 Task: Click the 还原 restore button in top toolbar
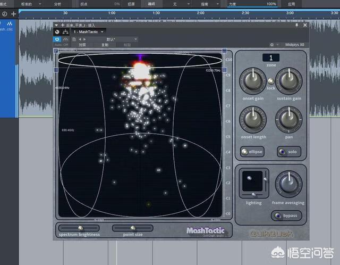click(131, 4)
